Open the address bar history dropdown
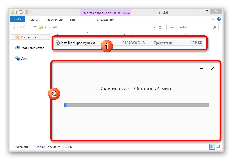The image size is (232, 160). pyautogui.click(x=154, y=27)
